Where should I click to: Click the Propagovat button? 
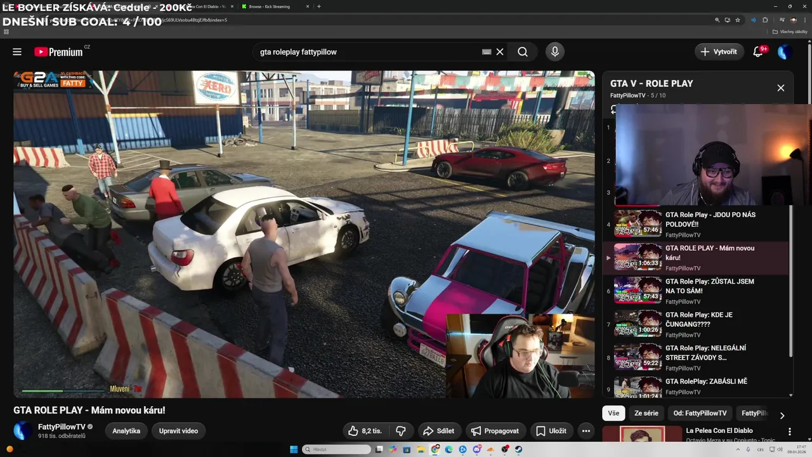495,431
